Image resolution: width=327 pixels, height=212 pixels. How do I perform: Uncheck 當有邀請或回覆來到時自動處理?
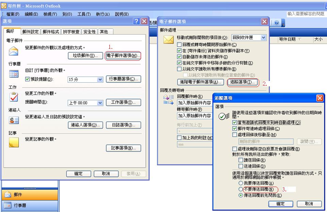(x=235, y=122)
